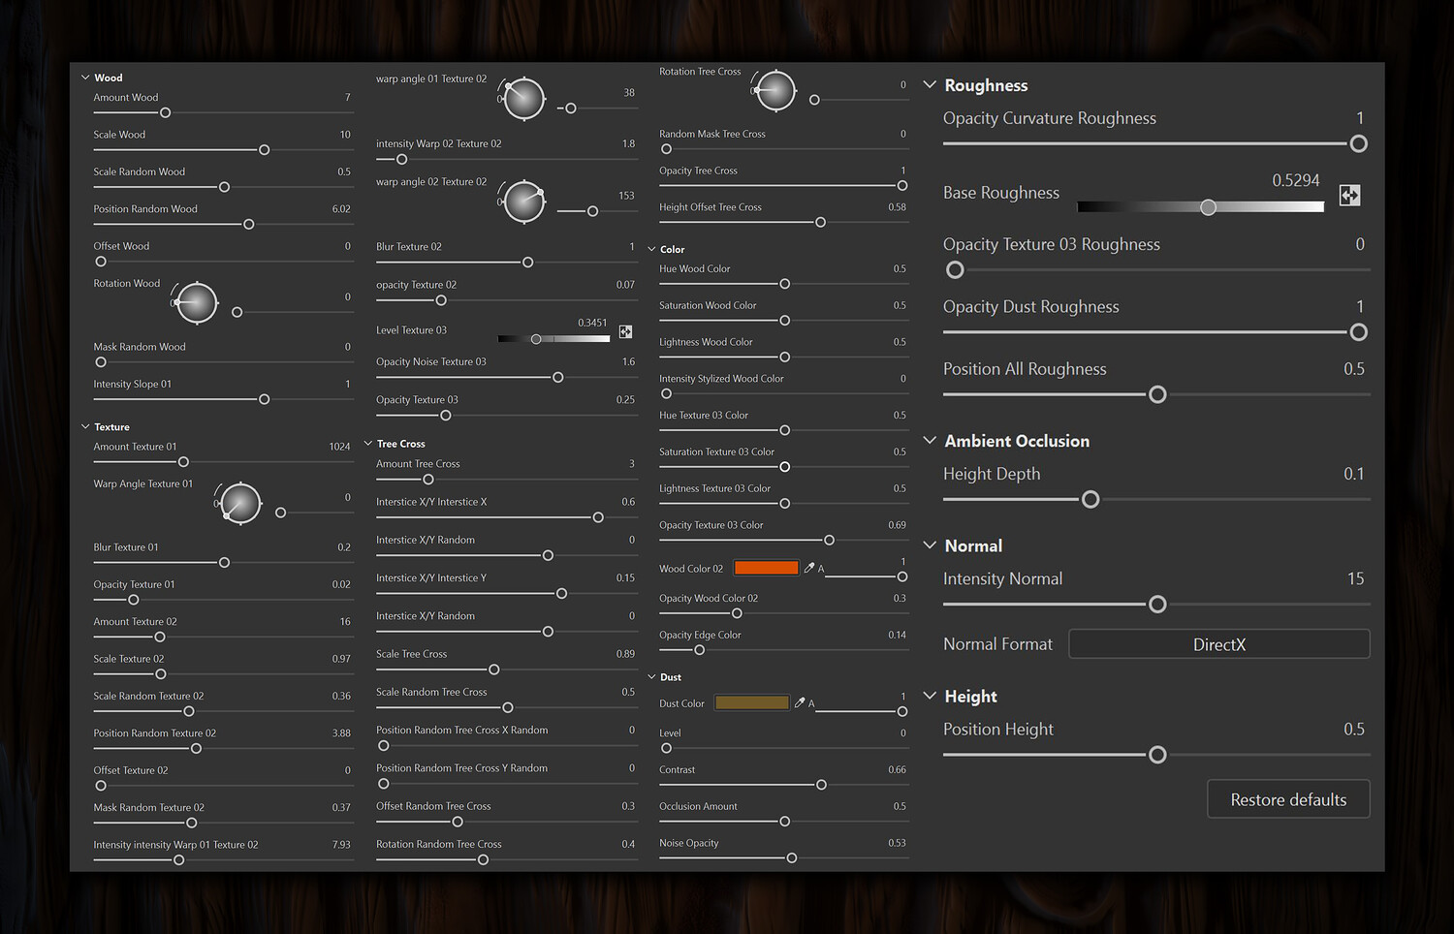Click the Intensity Normal value 15

click(x=1355, y=578)
